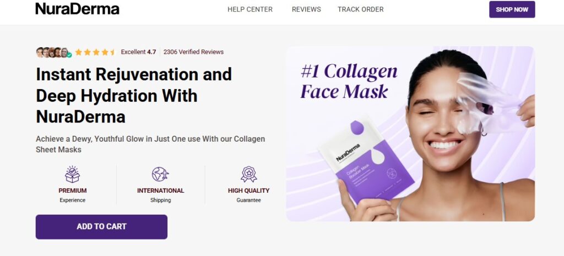Viewport: 564px width, 256px height.
Task: Click the Instant Rejuvenation headline
Action: [134, 95]
